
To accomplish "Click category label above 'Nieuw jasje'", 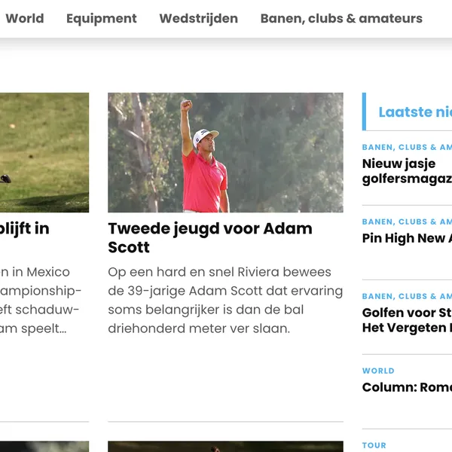I will point(407,147).
